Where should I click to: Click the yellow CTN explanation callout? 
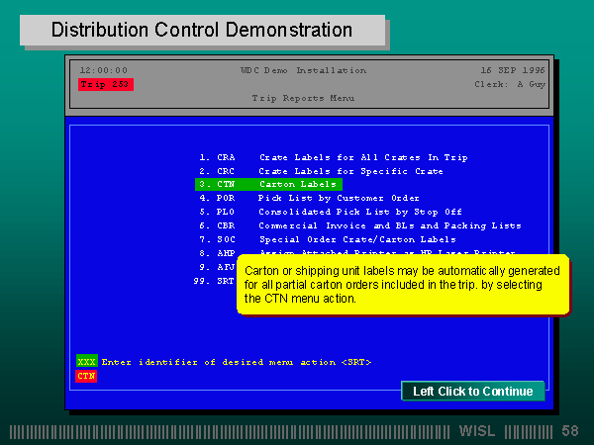pyautogui.click(x=403, y=285)
